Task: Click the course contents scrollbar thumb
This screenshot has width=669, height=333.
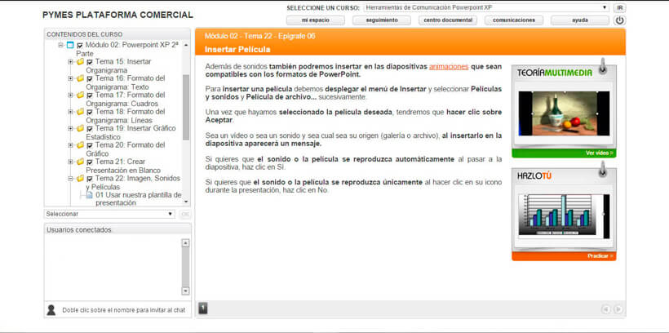Action: click(x=186, y=107)
